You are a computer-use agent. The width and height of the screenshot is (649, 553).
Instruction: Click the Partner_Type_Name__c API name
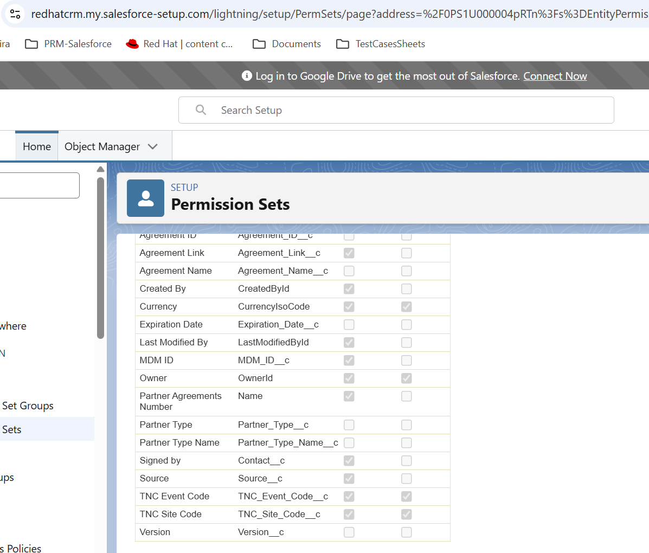[288, 442]
